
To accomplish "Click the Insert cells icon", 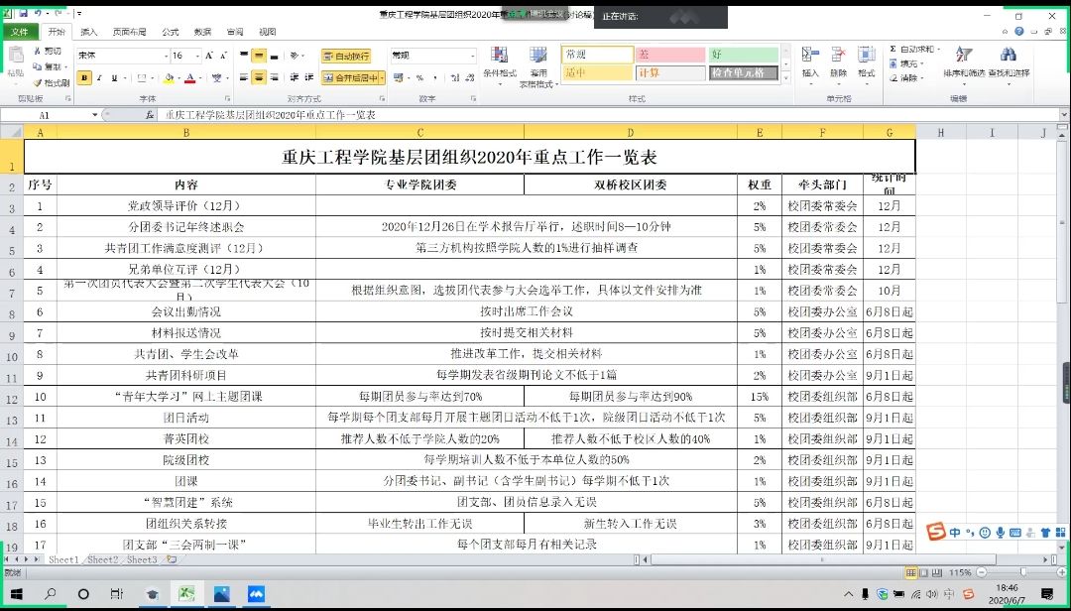I will (810, 61).
